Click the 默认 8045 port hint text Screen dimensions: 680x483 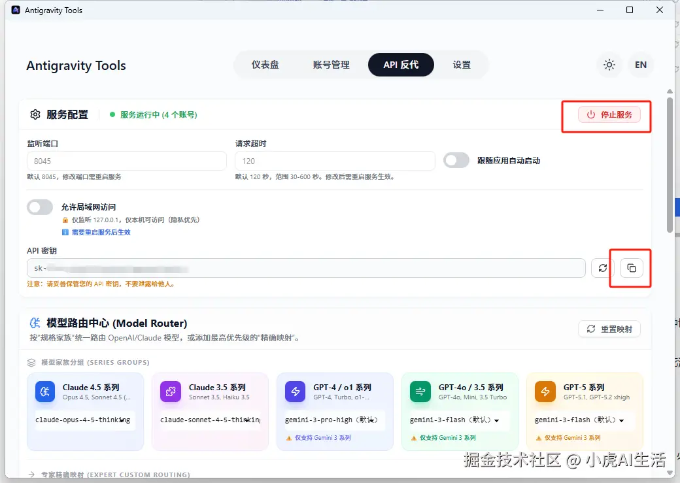point(74,177)
